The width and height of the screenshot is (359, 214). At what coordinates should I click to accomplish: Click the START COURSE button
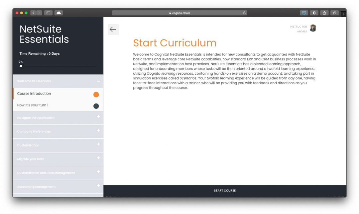click(225, 190)
